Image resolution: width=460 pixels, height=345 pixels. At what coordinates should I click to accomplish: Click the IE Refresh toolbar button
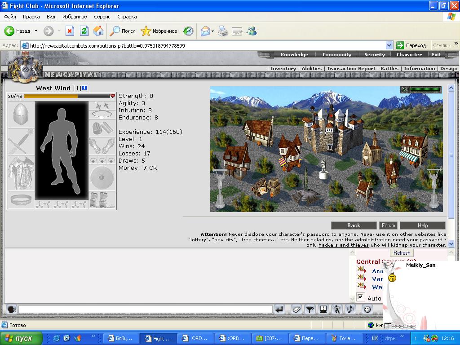pos(84,31)
